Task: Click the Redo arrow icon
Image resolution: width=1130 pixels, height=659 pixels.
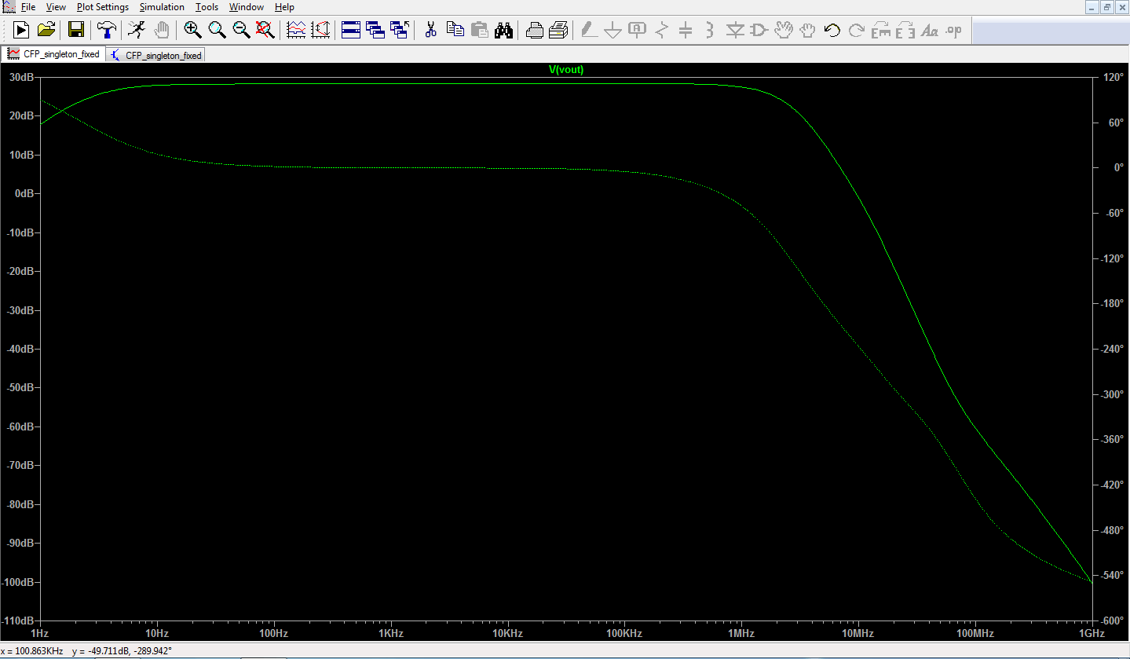Action: [857, 31]
